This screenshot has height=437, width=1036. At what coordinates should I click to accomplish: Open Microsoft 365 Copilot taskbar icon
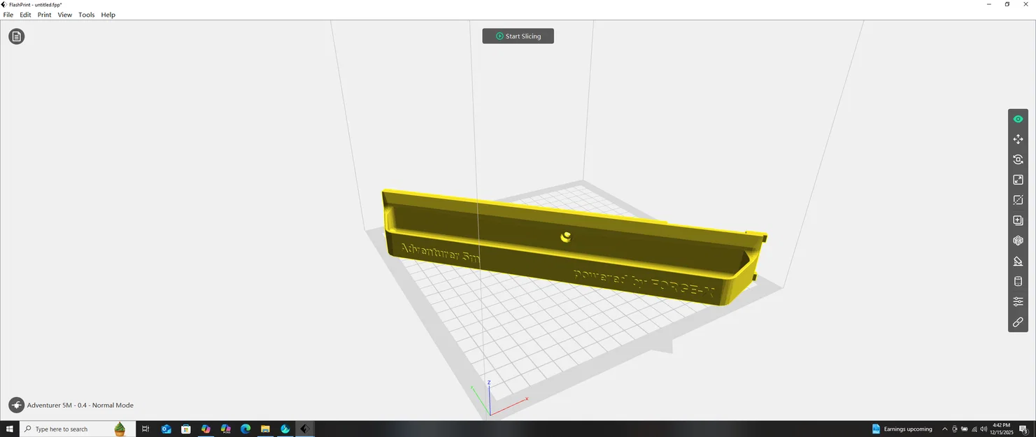click(x=225, y=429)
